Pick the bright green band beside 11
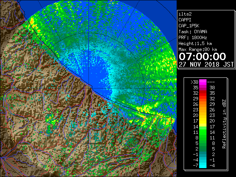236x177 pixels. tap(203, 132)
